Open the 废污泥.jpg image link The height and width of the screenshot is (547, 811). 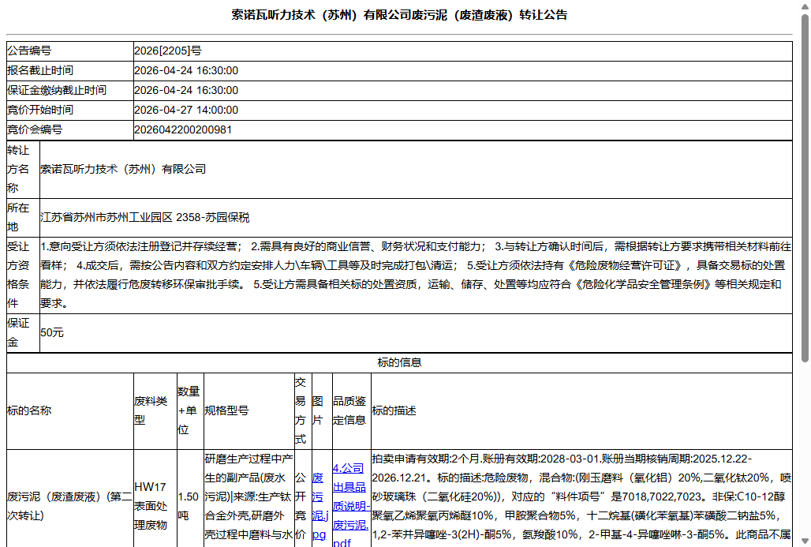coord(320,506)
